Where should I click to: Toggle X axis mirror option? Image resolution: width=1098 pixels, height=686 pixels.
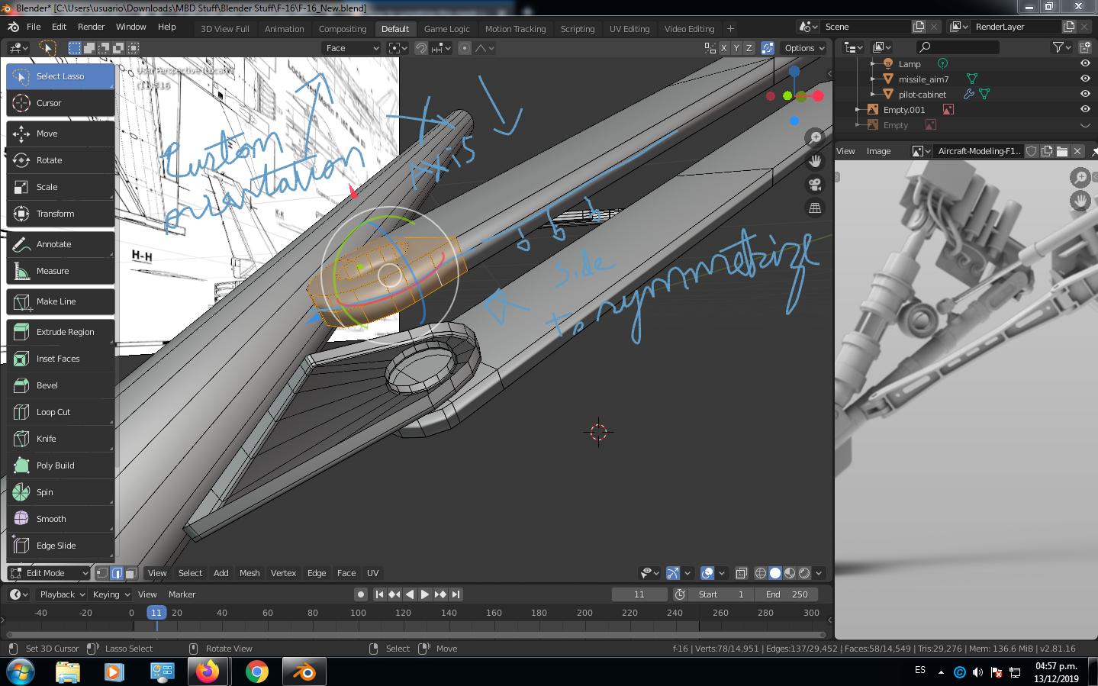pos(723,48)
